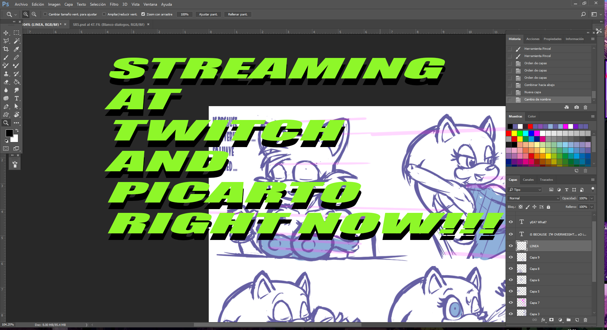
Task: Create a new layer group folder
Action: point(569,320)
